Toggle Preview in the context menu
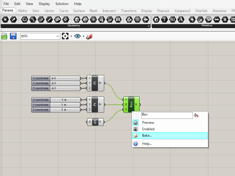235x176 pixels. (x=148, y=123)
